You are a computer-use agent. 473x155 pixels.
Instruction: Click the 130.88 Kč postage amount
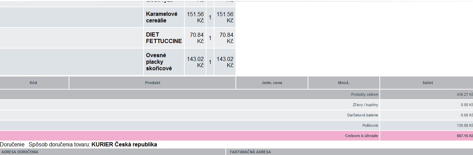[x=464, y=125]
